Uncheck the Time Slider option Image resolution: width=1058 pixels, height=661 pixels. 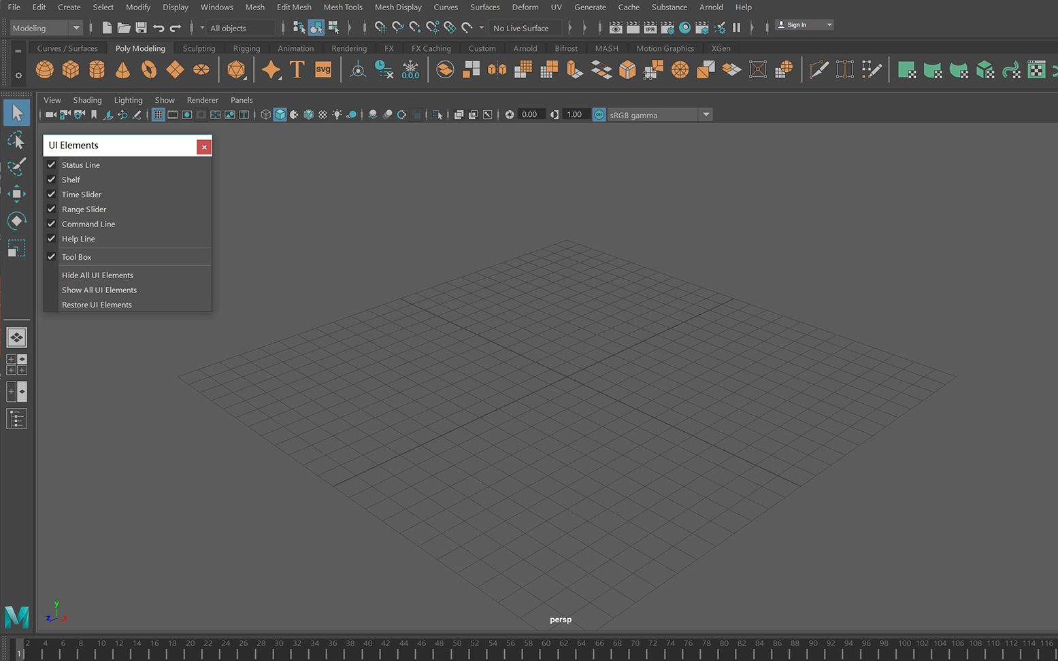(51, 194)
